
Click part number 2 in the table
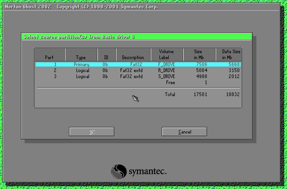(54, 71)
